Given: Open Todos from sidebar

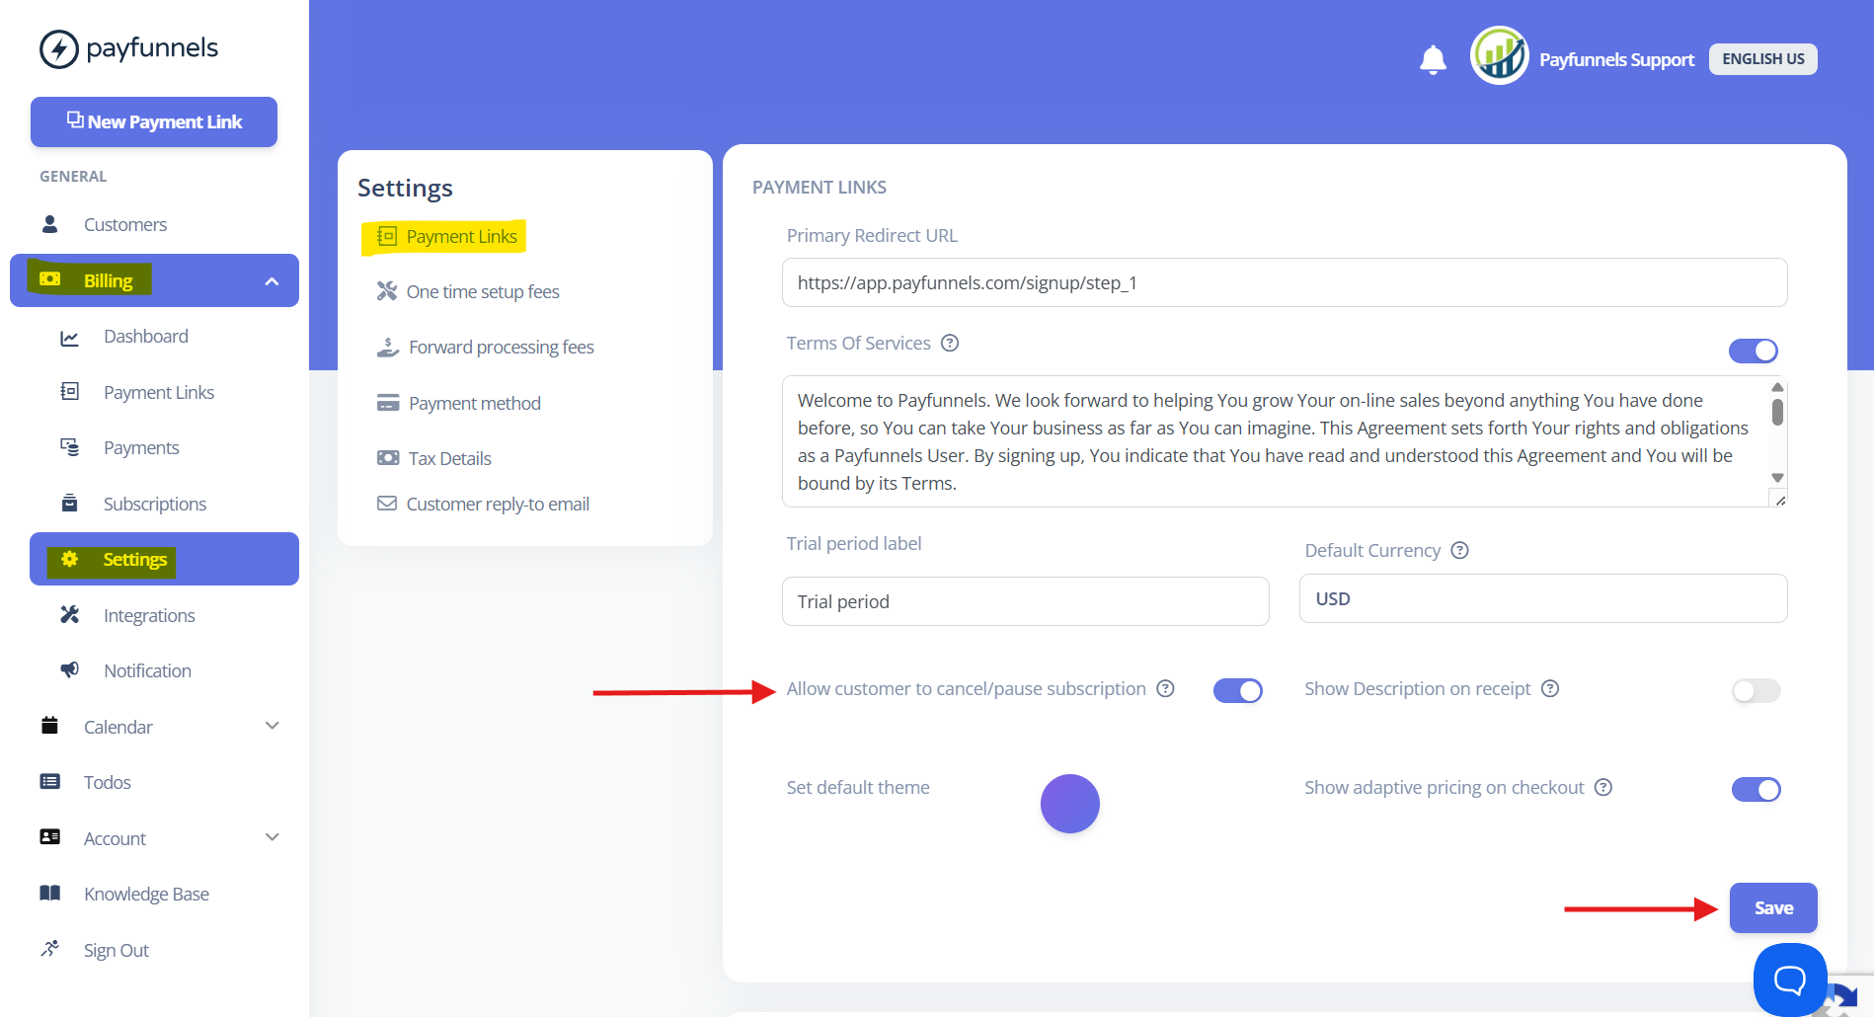Looking at the screenshot, I should pyautogui.click(x=108, y=783).
